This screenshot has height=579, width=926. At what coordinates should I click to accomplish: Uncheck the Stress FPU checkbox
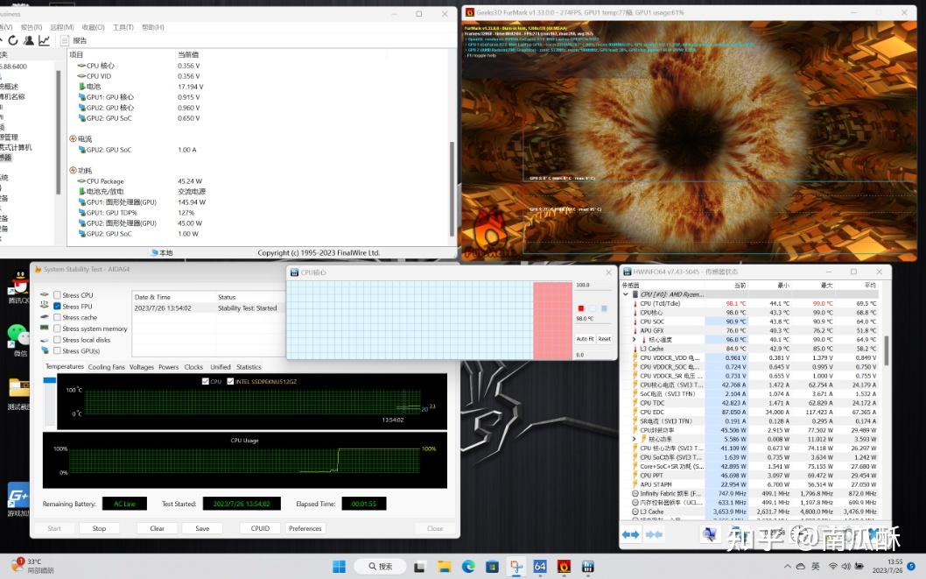[58, 307]
